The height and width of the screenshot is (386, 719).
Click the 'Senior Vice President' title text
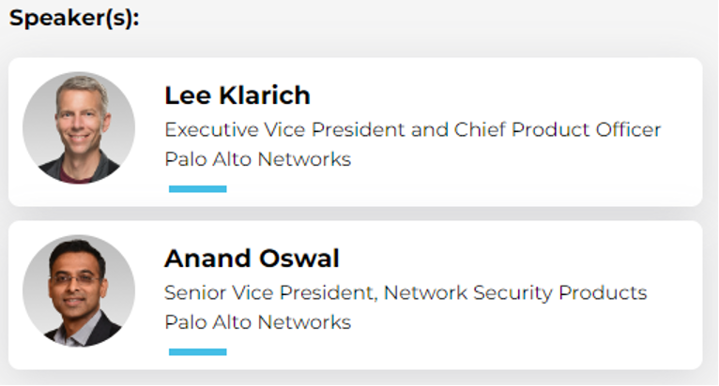(270, 292)
